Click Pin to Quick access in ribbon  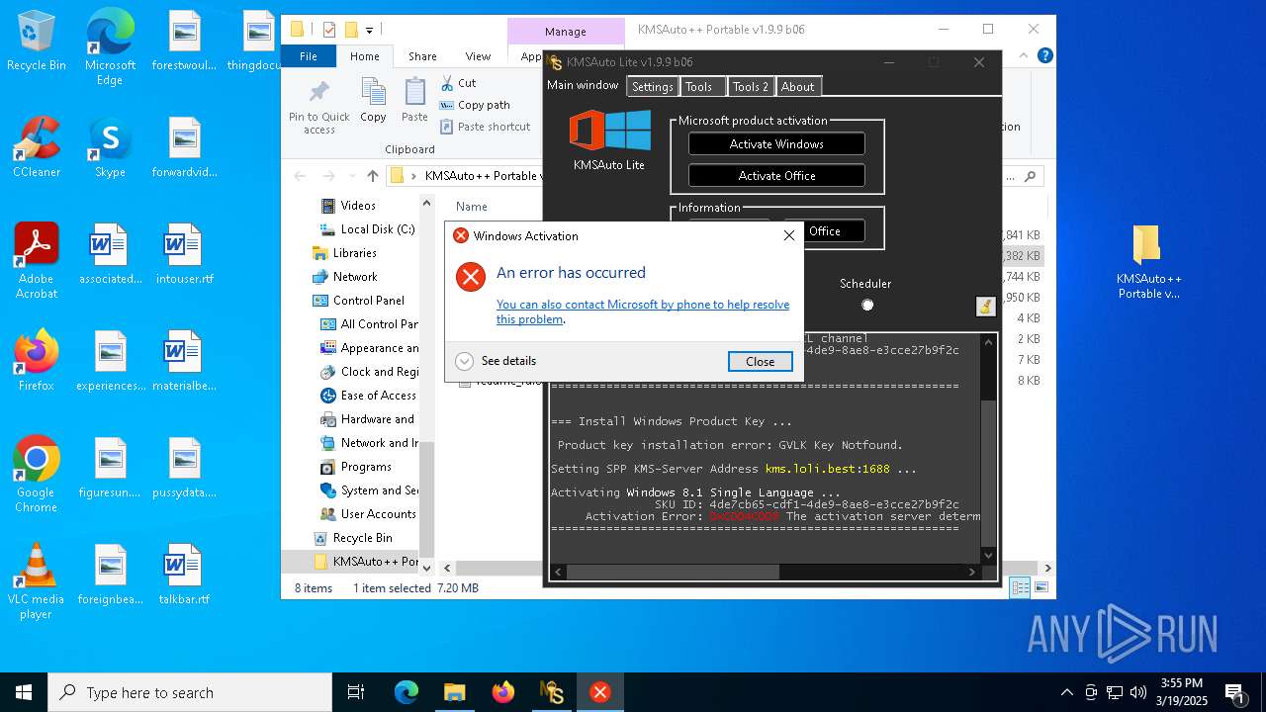pos(318,107)
